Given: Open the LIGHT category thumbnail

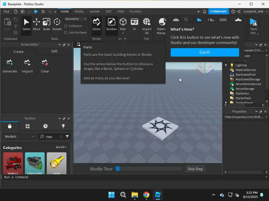Looking at the screenshot, I should coord(57,163).
